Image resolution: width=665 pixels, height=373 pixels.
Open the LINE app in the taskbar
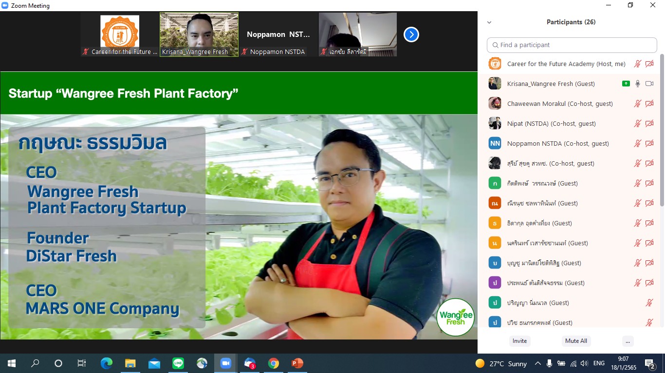(x=178, y=363)
